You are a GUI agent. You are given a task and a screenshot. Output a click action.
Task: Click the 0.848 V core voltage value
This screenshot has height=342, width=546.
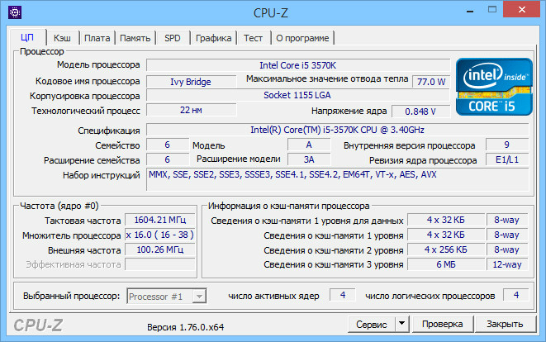[x=420, y=112]
